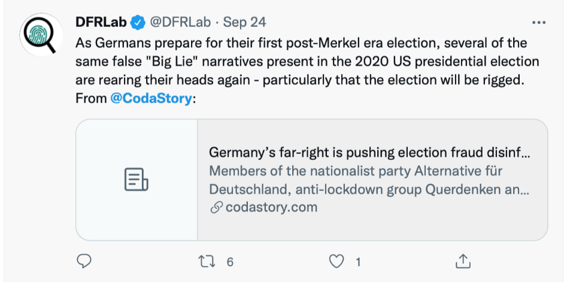Click the blue verified badge
The width and height of the screenshot is (564, 282).
(x=138, y=23)
